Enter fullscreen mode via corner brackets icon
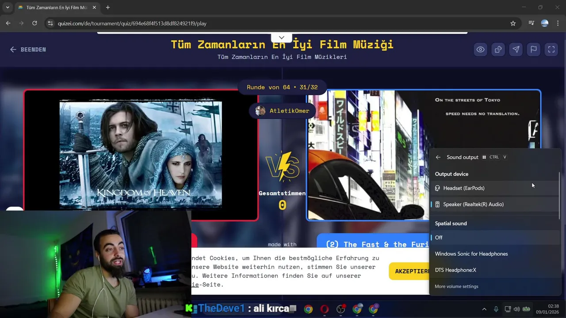566x318 pixels. click(551, 49)
